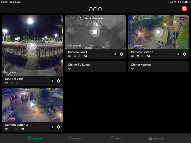Tap Camera Buiten 1 wifi signal icon
This screenshot has height=143, width=191.
pyautogui.click(x=138, y=56)
